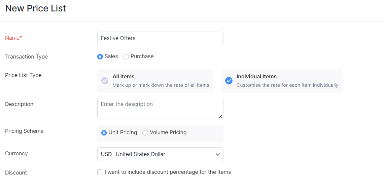The height and width of the screenshot is (193, 384).
Task: Select the Sales transaction type
Action: (100, 57)
